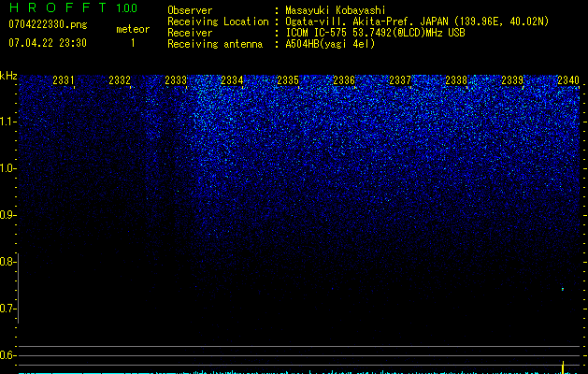Click the Observer field label
This screenshot has height=374, width=588.
click(x=190, y=10)
